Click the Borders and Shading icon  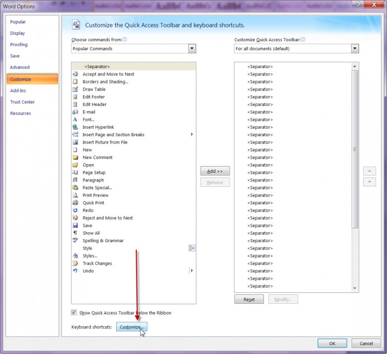click(x=75, y=82)
